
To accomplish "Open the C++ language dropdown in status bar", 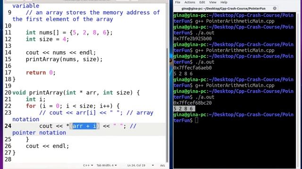I will 88,165.
